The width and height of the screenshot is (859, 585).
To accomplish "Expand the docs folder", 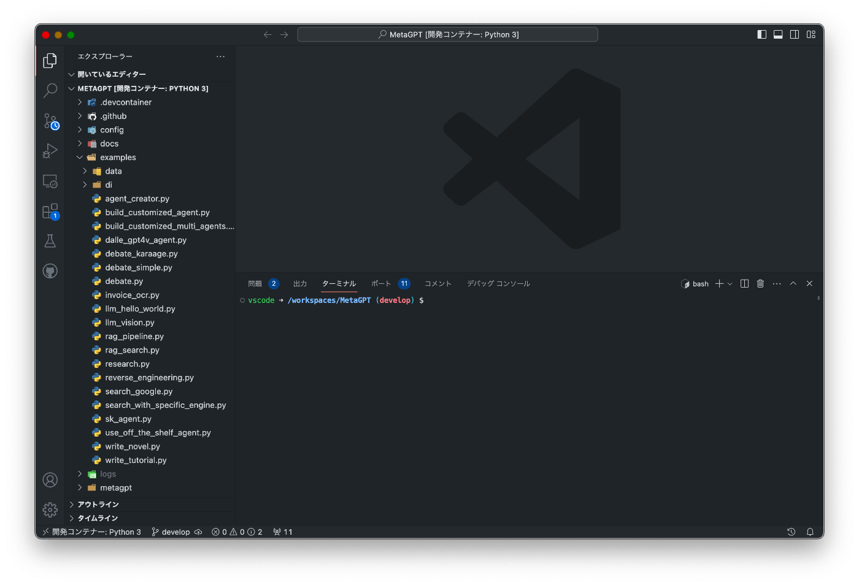I will pos(150,143).
